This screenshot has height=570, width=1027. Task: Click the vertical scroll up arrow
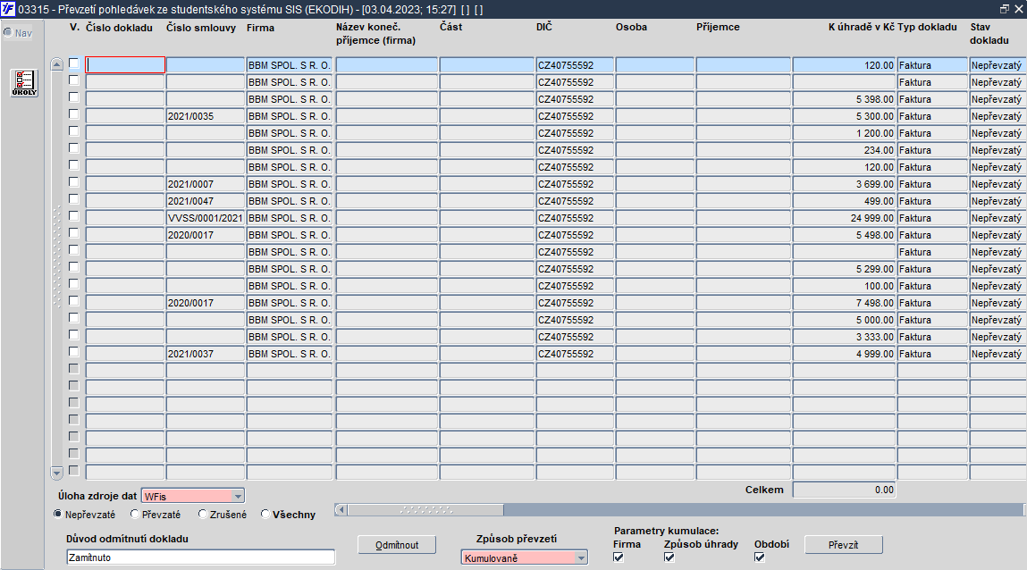[56, 64]
